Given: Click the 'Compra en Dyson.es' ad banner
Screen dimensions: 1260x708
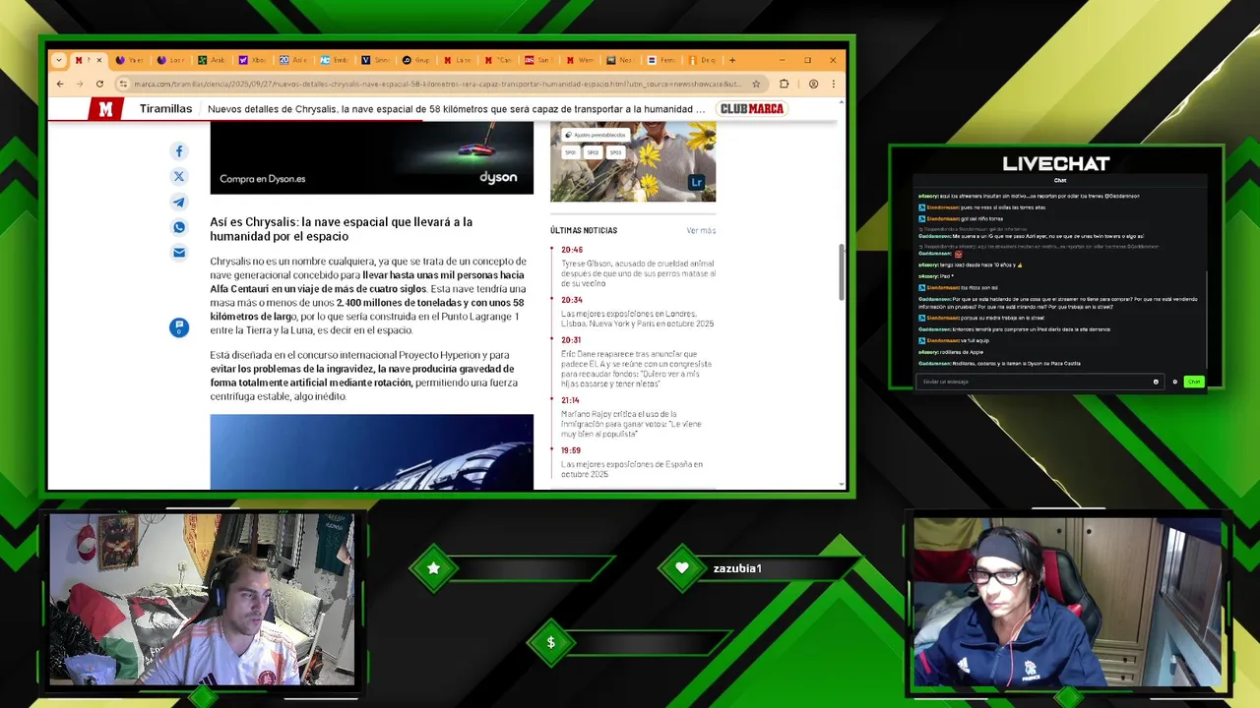Looking at the screenshot, I should tap(371, 158).
